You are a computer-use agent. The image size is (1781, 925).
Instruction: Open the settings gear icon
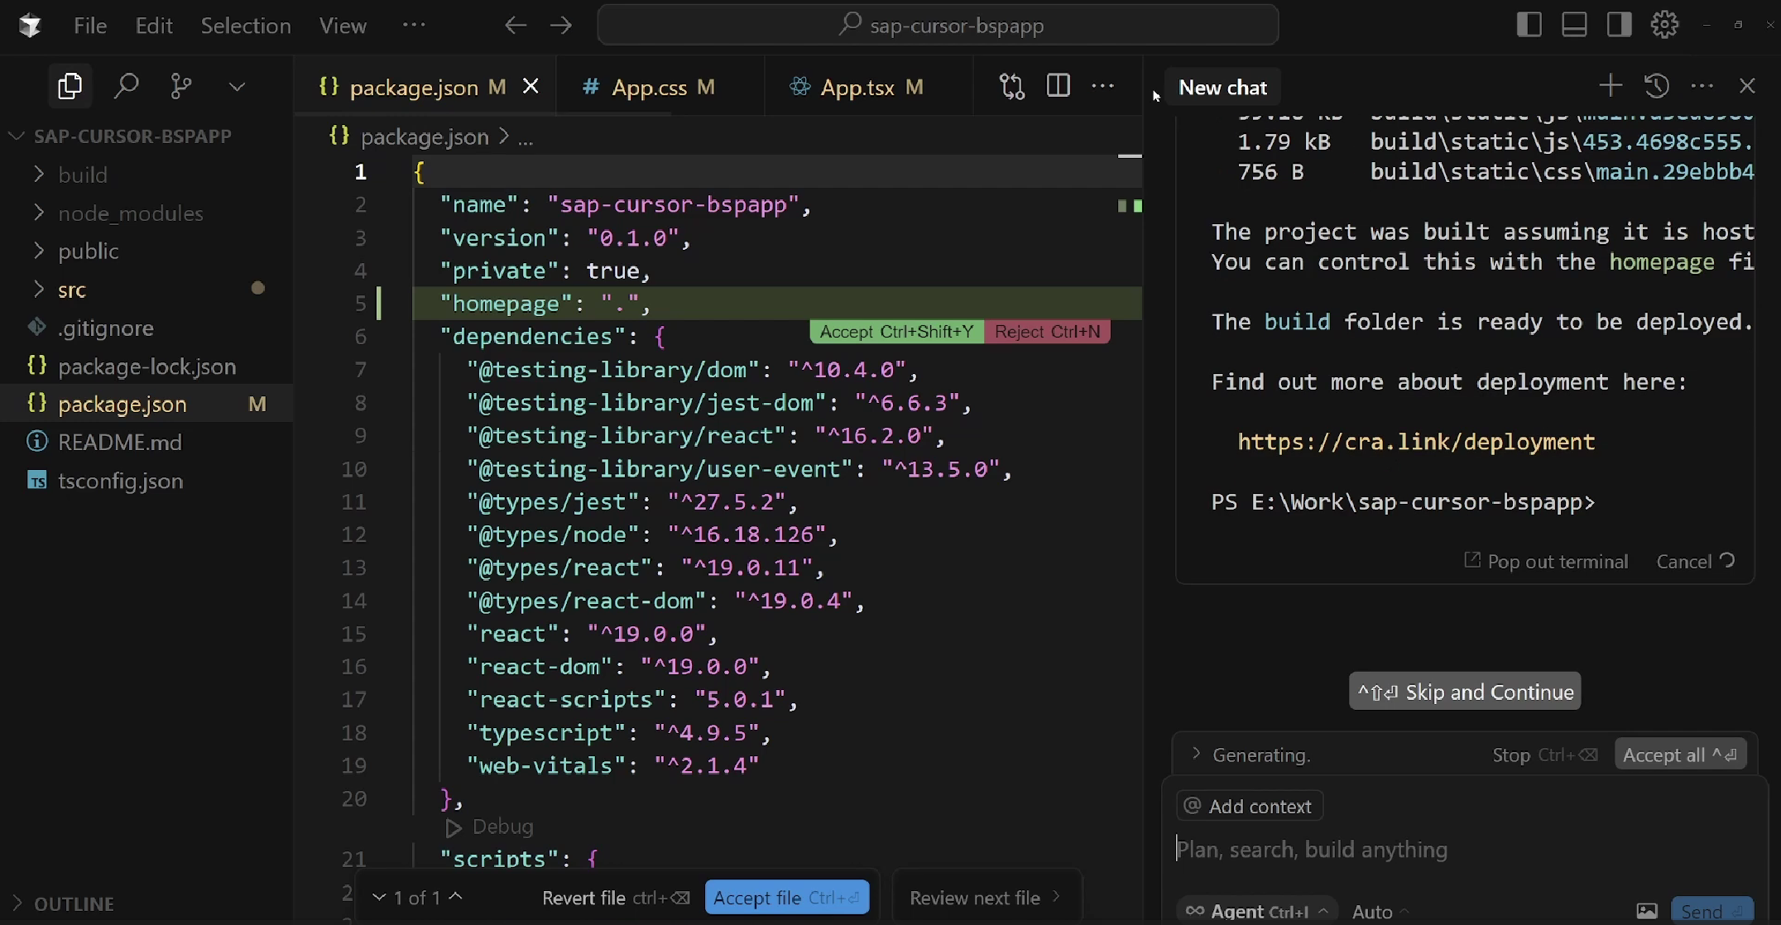1664,25
